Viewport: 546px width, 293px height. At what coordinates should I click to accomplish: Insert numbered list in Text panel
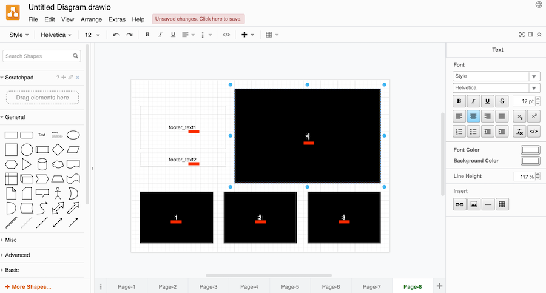tap(459, 132)
